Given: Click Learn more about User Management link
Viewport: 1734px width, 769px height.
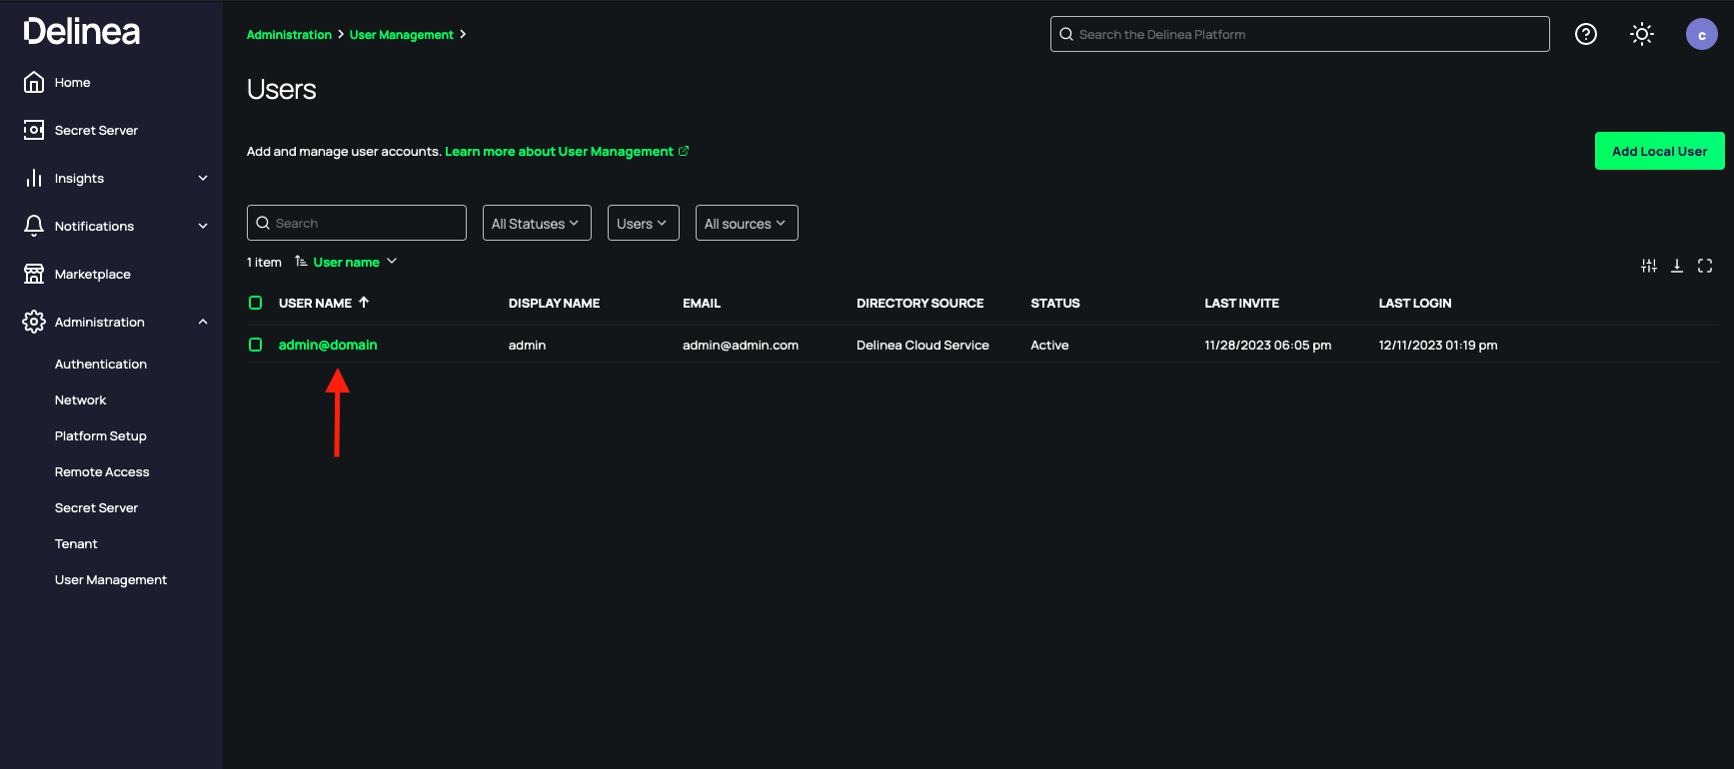Looking at the screenshot, I should coord(559,151).
